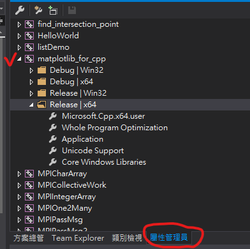Screen dimensions: 250x249
Task: Collapse the matplotlib_for_cpp node
Action: (19, 59)
